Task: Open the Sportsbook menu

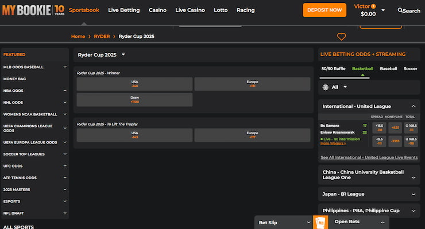Action: pos(84,10)
